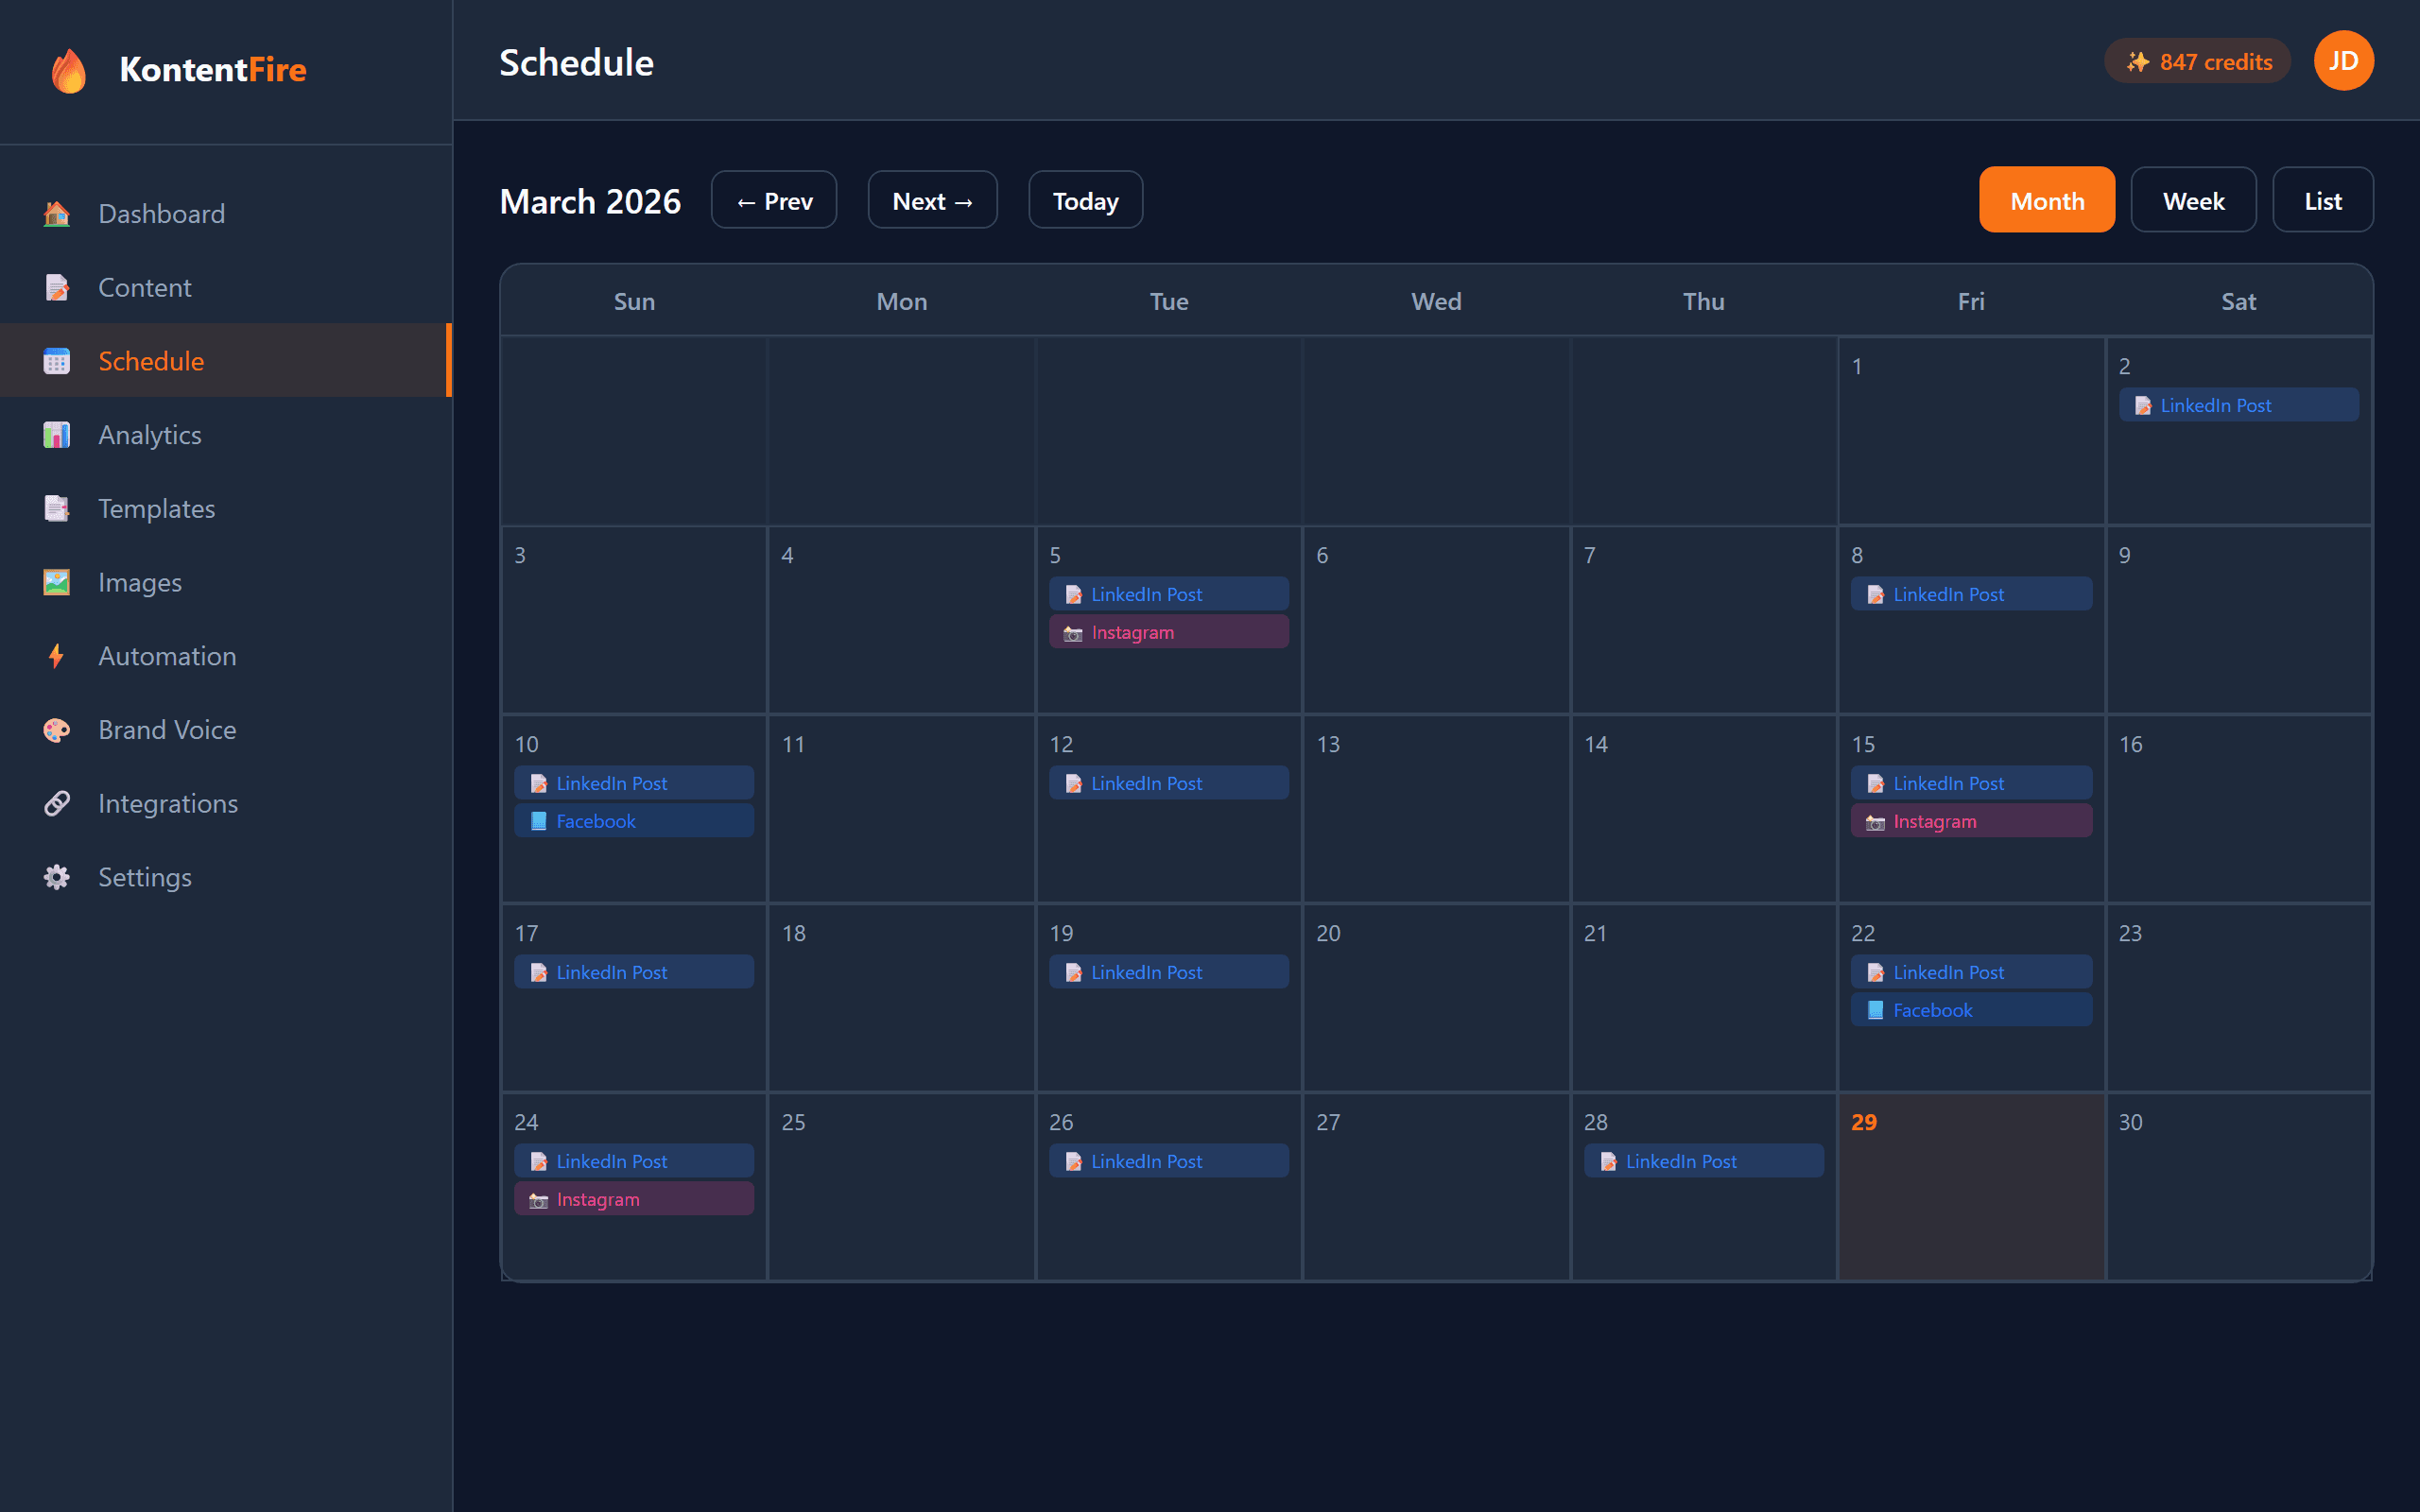Image resolution: width=2420 pixels, height=1512 pixels.
Task: Click the KontentFire flame logo
Action: tap(69, 70)
